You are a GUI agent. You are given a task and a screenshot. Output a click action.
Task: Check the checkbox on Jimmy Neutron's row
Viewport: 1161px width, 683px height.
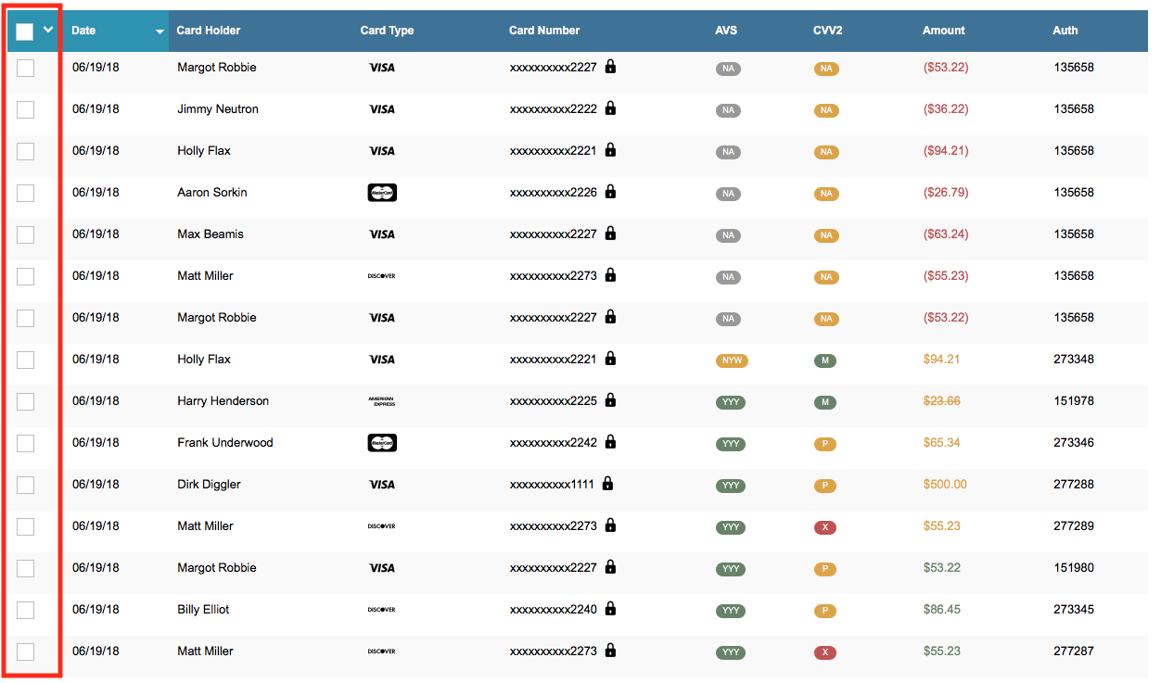tap(25, 109)
